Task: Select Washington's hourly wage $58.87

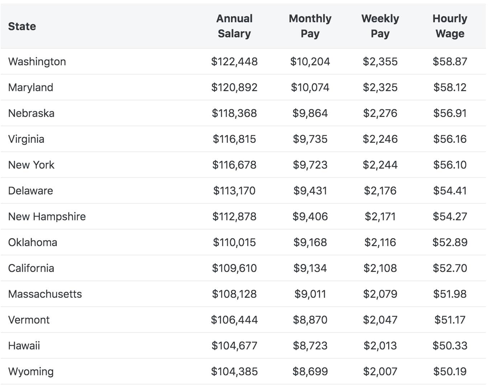Action: coord(450,61)
